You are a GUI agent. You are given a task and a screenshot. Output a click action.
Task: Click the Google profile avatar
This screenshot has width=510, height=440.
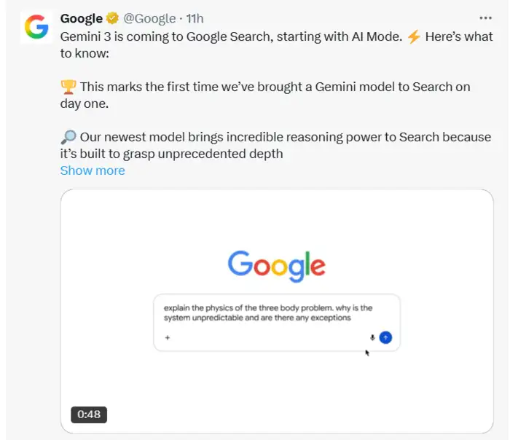click(36, 27)
